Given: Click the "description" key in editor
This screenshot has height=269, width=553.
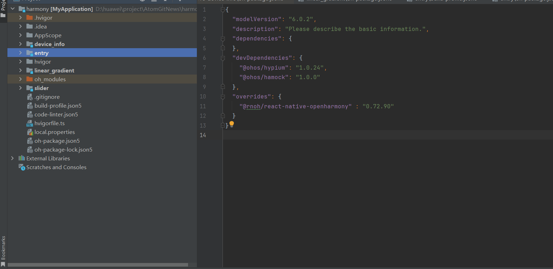Looking at the screenshot, I should click(255, 29).
